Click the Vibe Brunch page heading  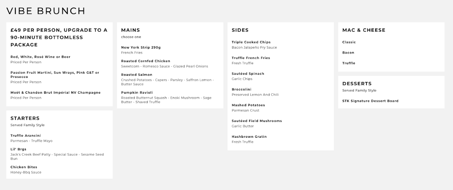coord(46,11)
